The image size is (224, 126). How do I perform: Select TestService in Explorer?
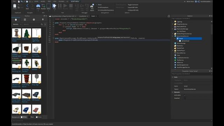coord(180,60)
